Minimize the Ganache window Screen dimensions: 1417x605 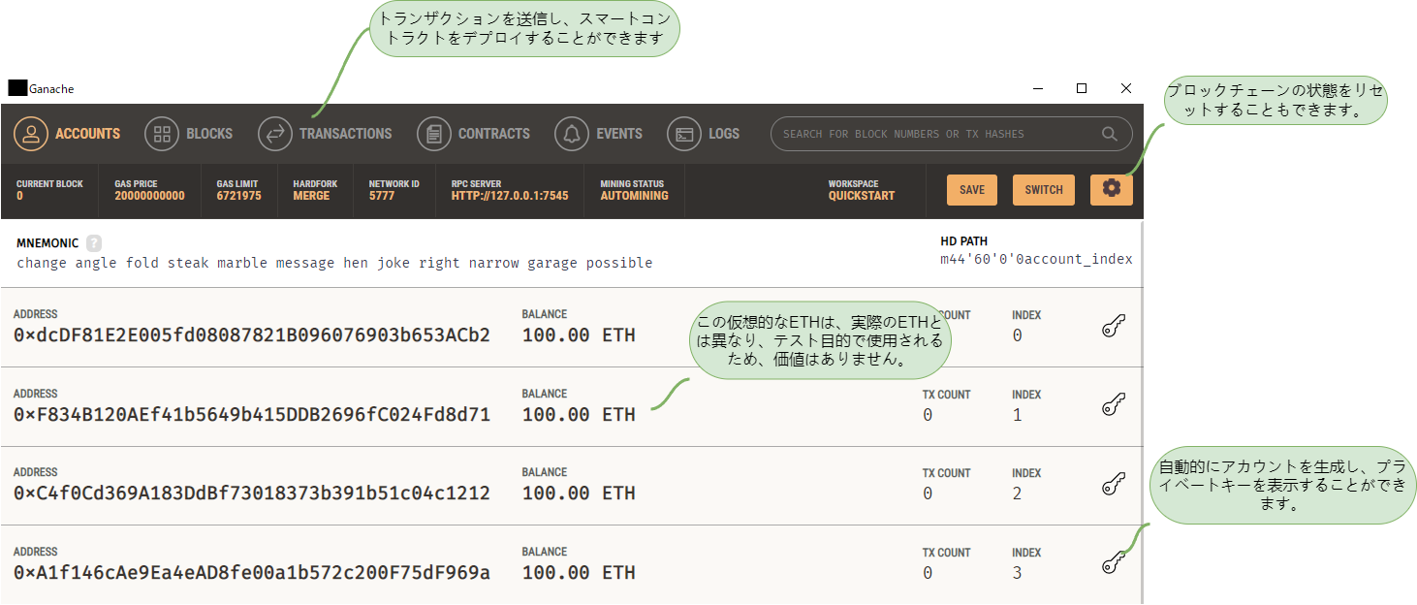(x=1037, y=88)
